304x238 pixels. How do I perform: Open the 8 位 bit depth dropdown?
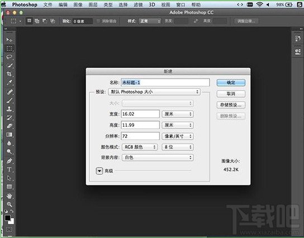coord(178,147)
